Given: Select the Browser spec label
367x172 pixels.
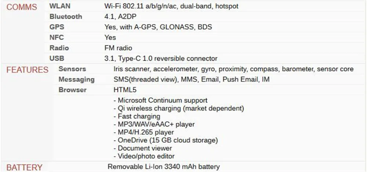Looking at the screenshot, I should [x=73, y=90].
